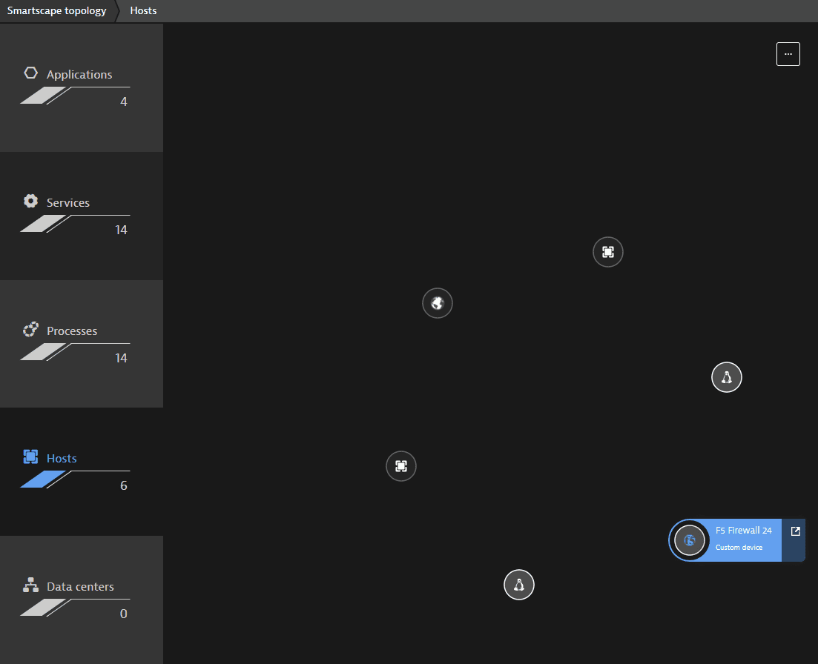This screenshot has width=818, height=664.
Task: Open F5 Firewall 24 details via external-link button
Action: pos(795,531)
